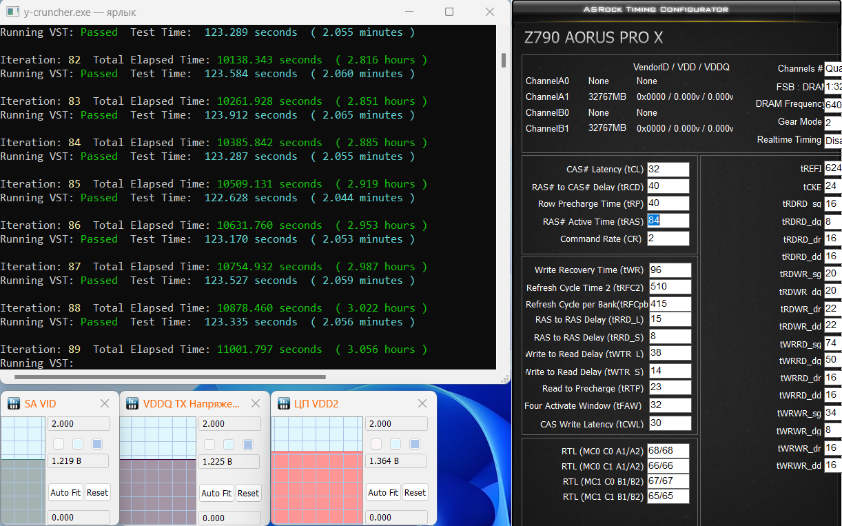Image resolution: width=842 pixels, height=526 pixels.
Task: Close the VDDQ TX graph window
Action: tap(256, 404)
